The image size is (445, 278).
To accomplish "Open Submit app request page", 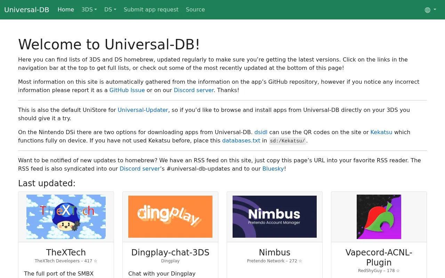I will (x=151, y=10).
